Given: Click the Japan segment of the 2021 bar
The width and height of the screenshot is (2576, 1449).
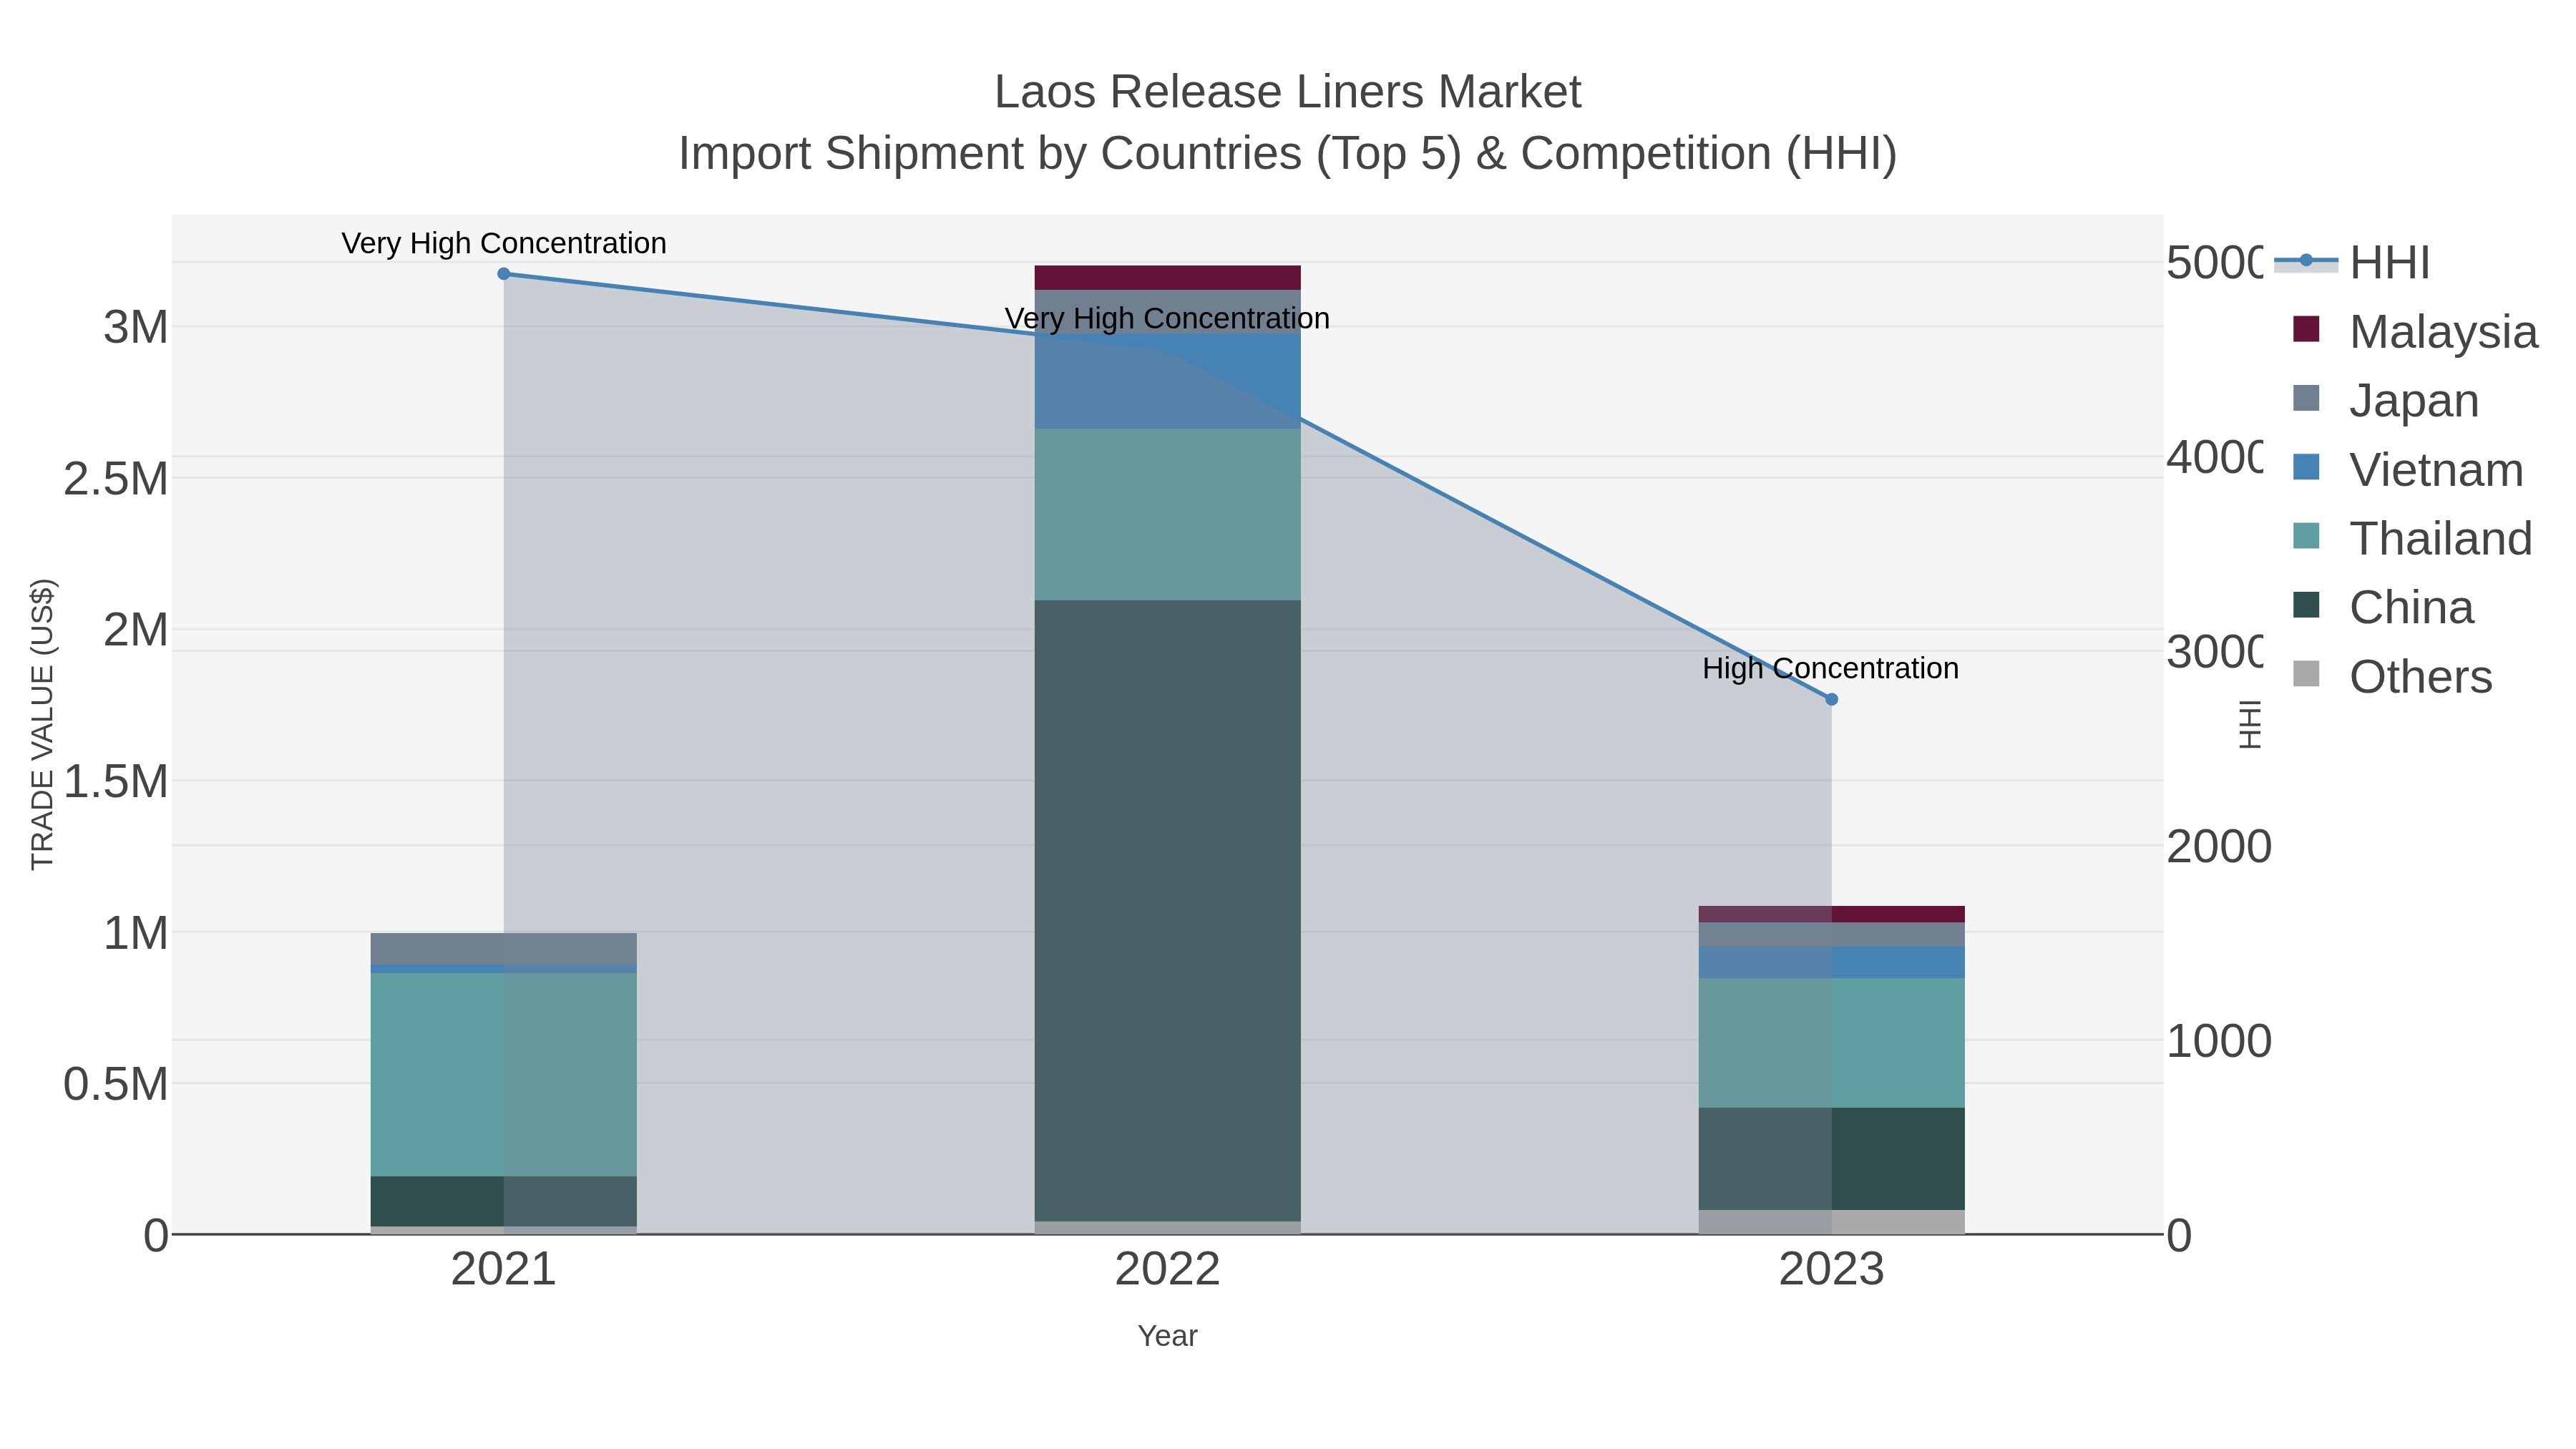Looking at the screenshot, I should 504,949.
